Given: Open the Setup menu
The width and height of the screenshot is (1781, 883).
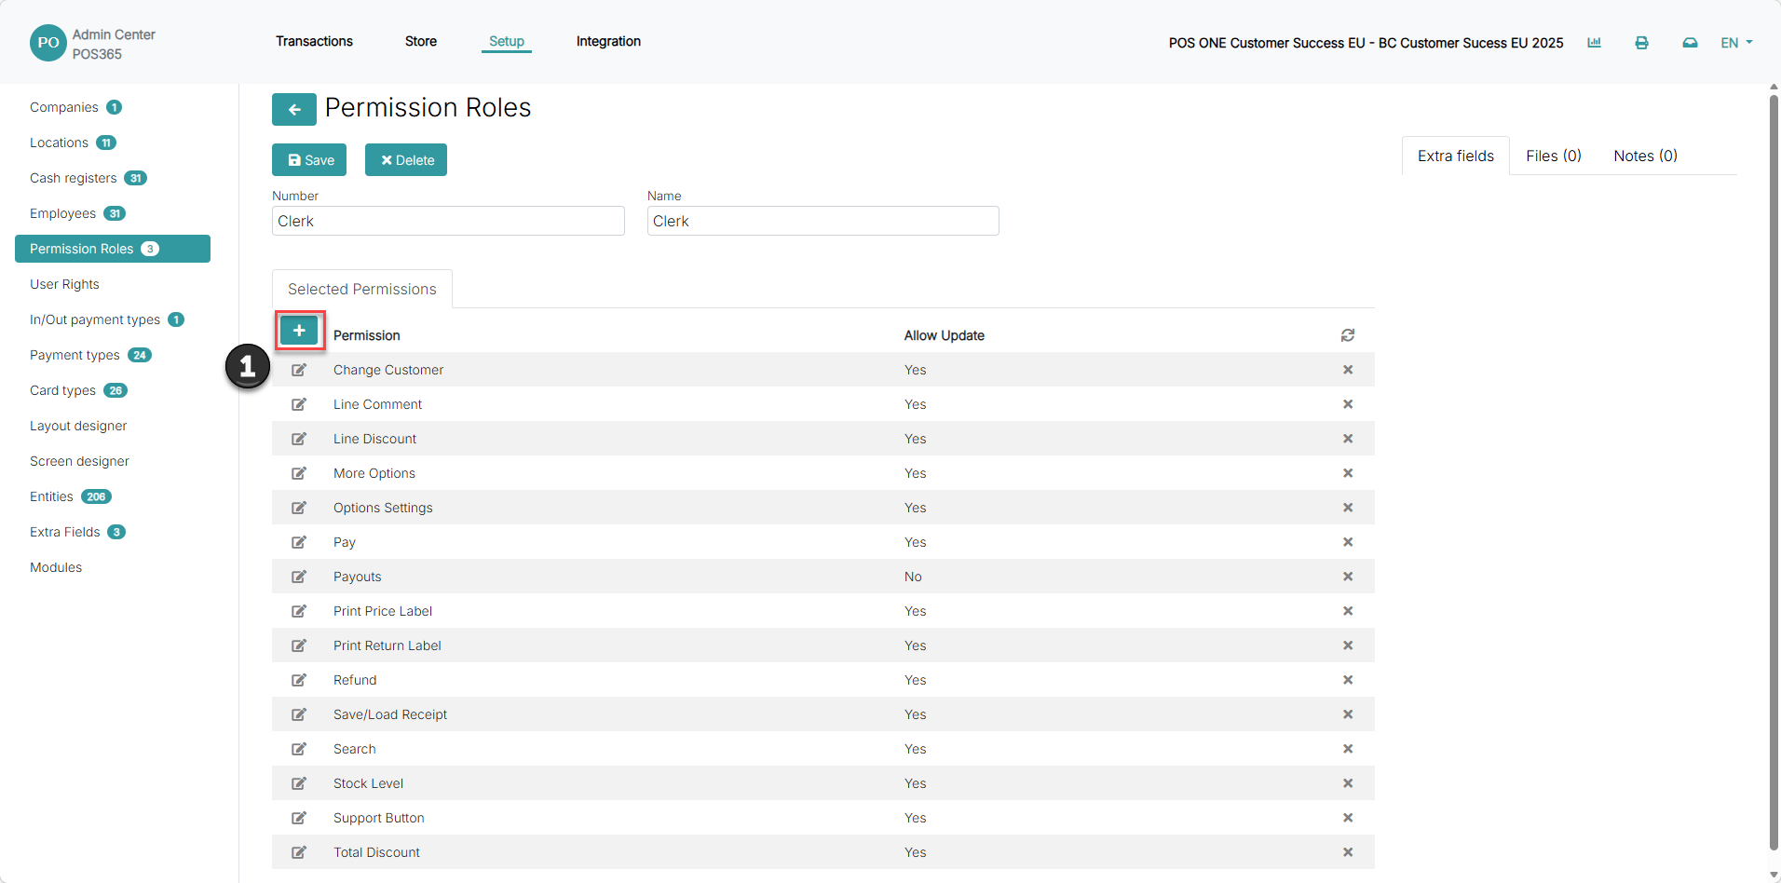Looking at the screenshot, I should tap(507, 41).
